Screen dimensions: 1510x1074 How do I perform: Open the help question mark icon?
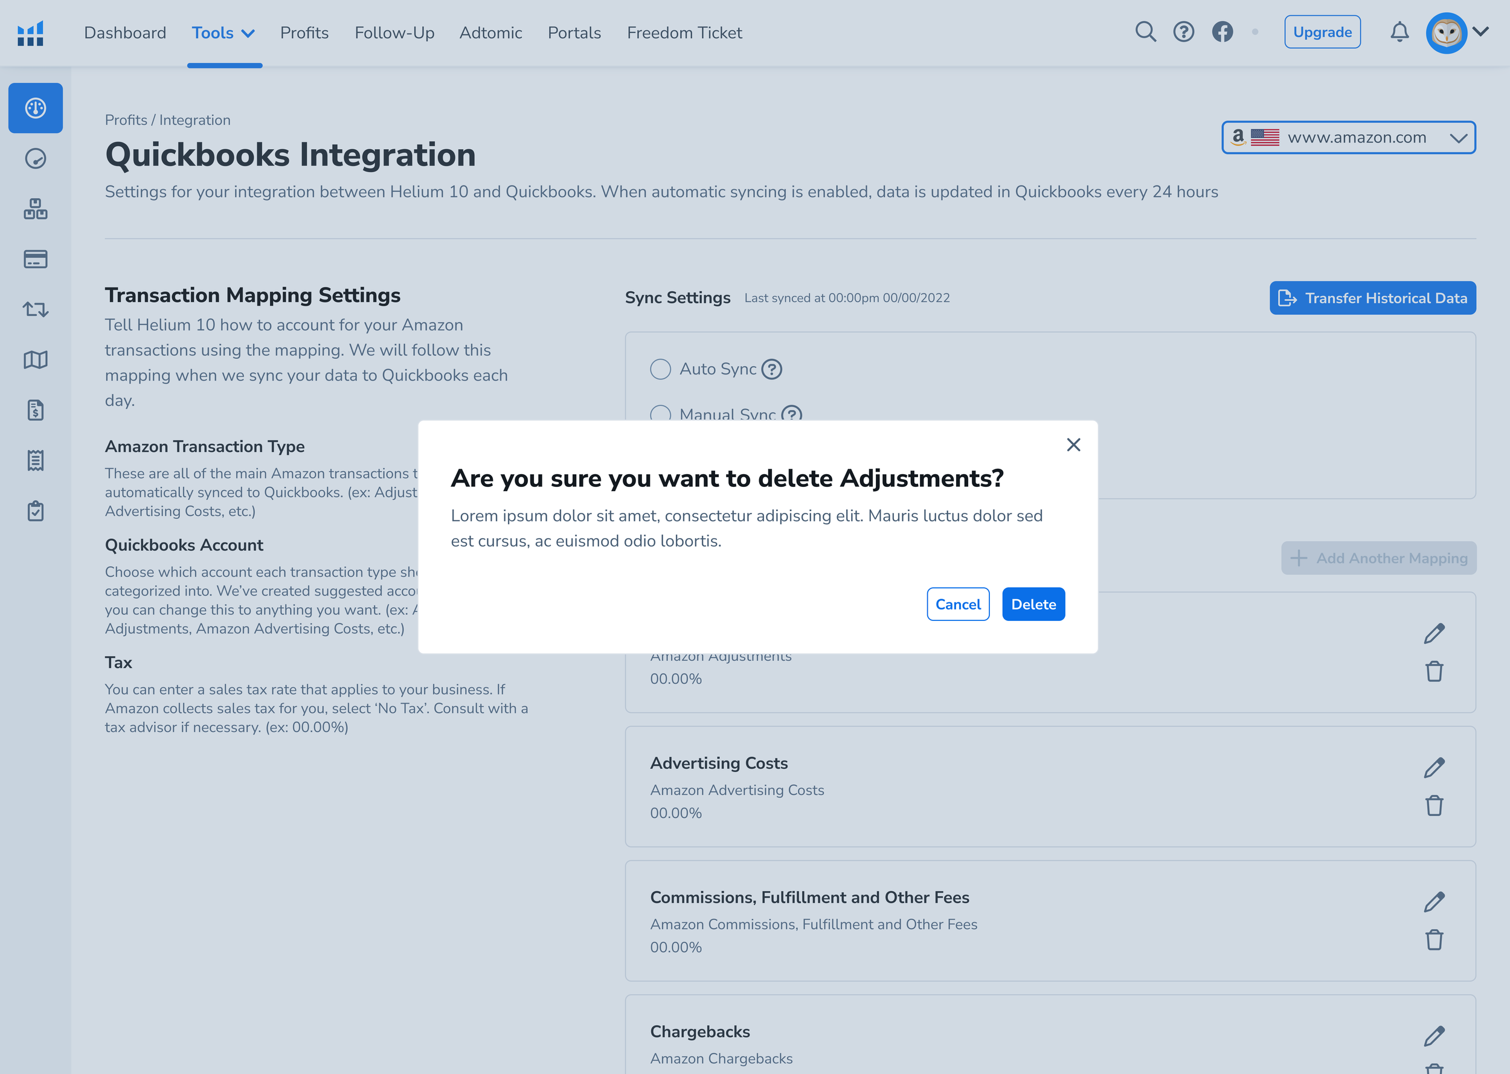1183,32
